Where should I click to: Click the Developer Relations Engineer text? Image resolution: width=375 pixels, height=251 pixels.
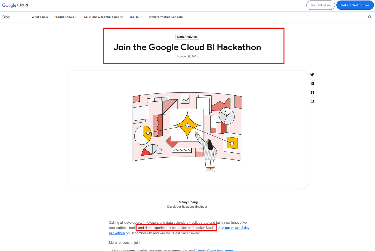click(187, 207)
